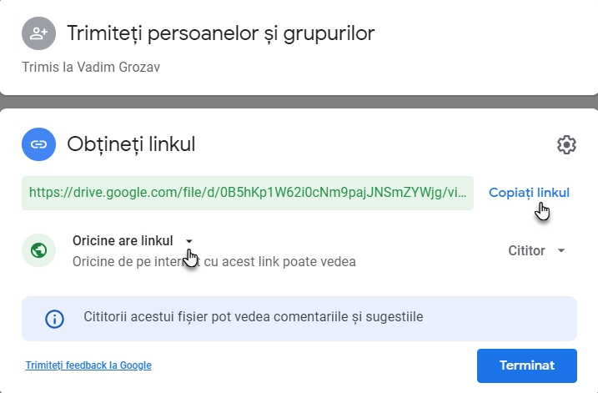Click the add people icon

[x=38, y=33]
